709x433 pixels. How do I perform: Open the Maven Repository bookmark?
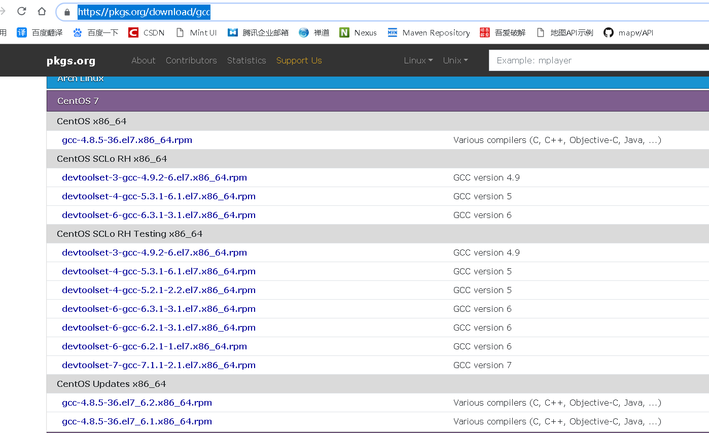[429, 32]
